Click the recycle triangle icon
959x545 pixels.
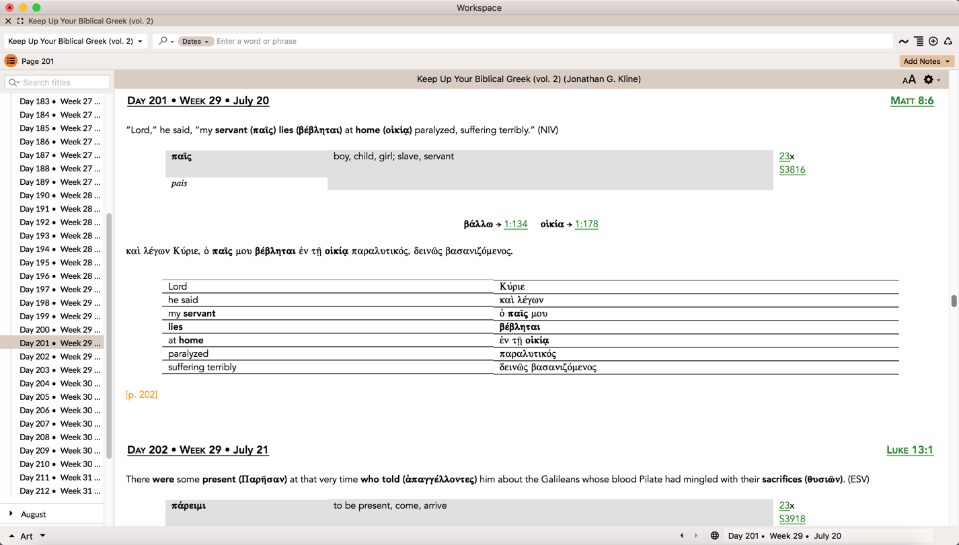coord(948,42)
